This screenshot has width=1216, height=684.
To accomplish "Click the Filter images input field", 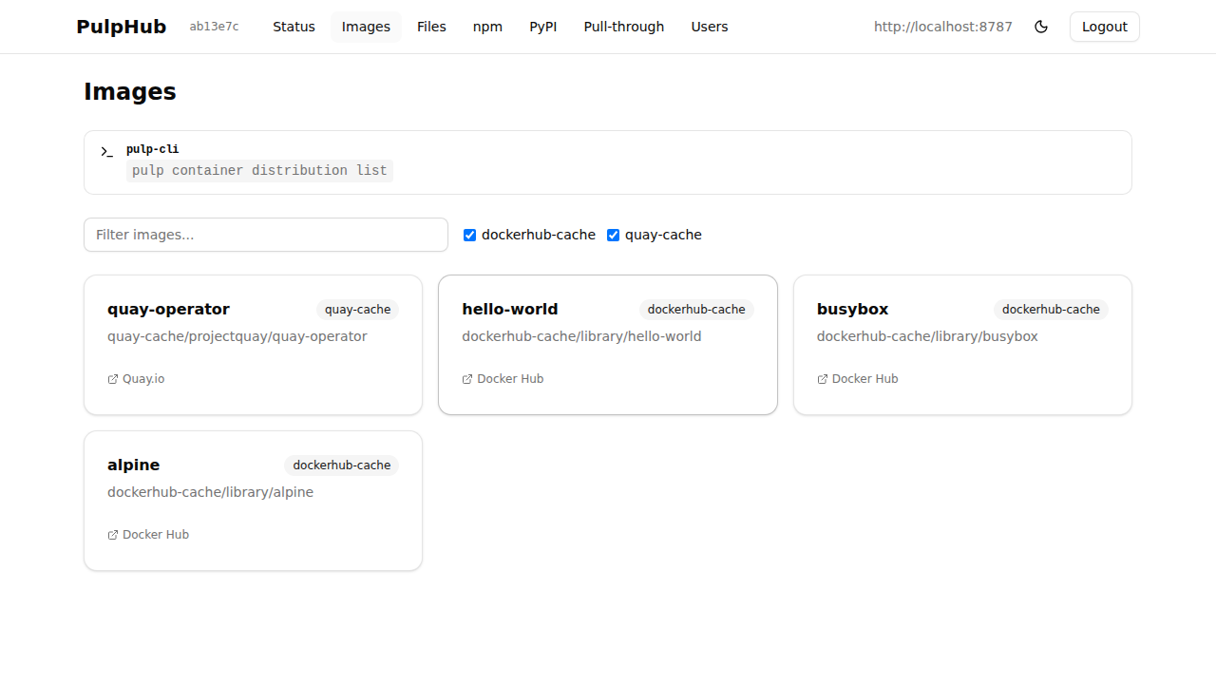I will [265, 235].
